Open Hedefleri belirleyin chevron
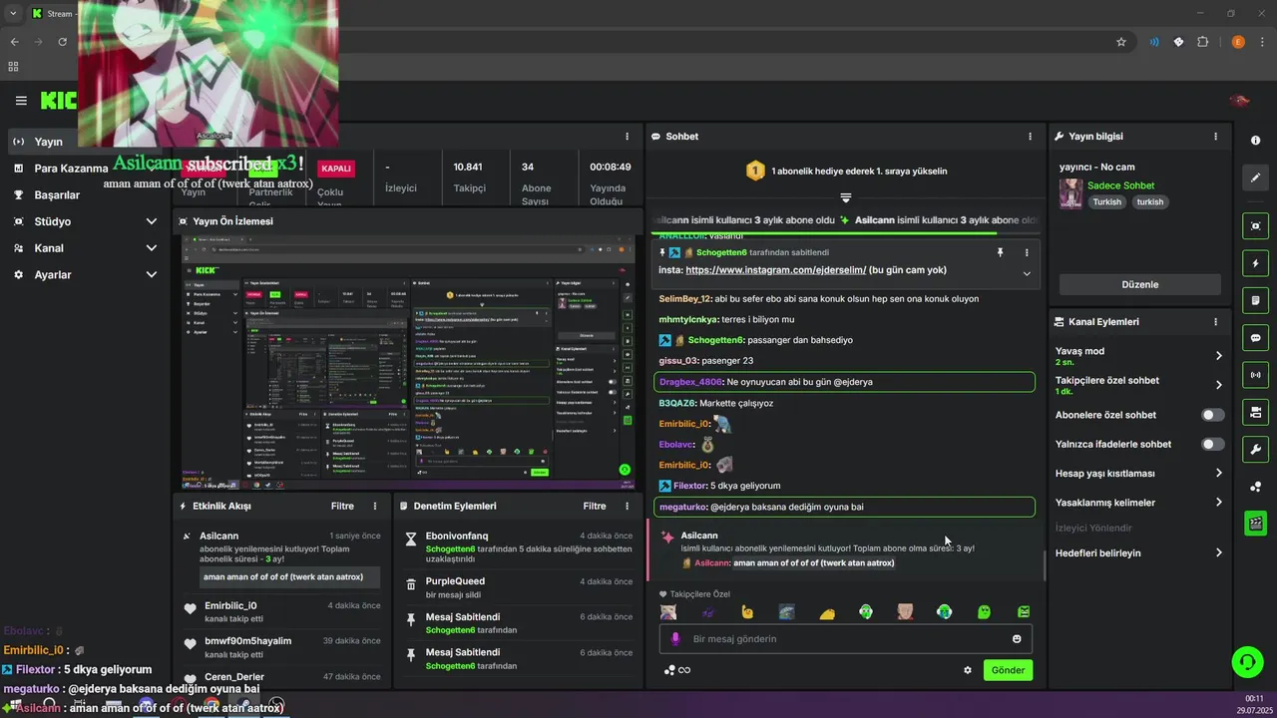This screenshot has width=1277, height=718. [x=1218, y=553]
